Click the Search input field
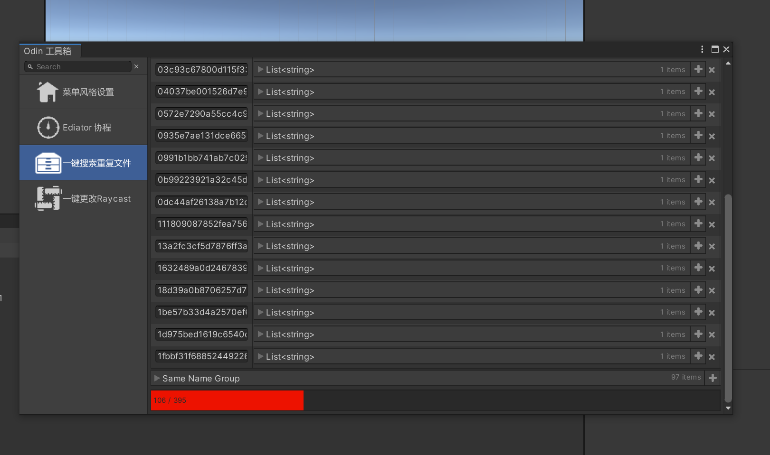Viewport: 770px width, 455px height. [81, 67]
